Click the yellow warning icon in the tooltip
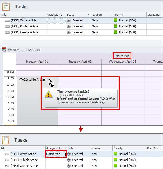 (49, 94)
